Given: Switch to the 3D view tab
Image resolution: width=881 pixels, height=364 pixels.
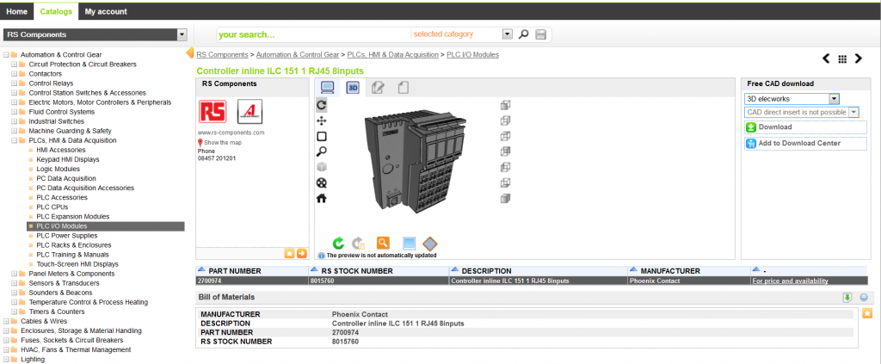Looking at the screenshot, I should pyautogui.click(x=353, y=88).
